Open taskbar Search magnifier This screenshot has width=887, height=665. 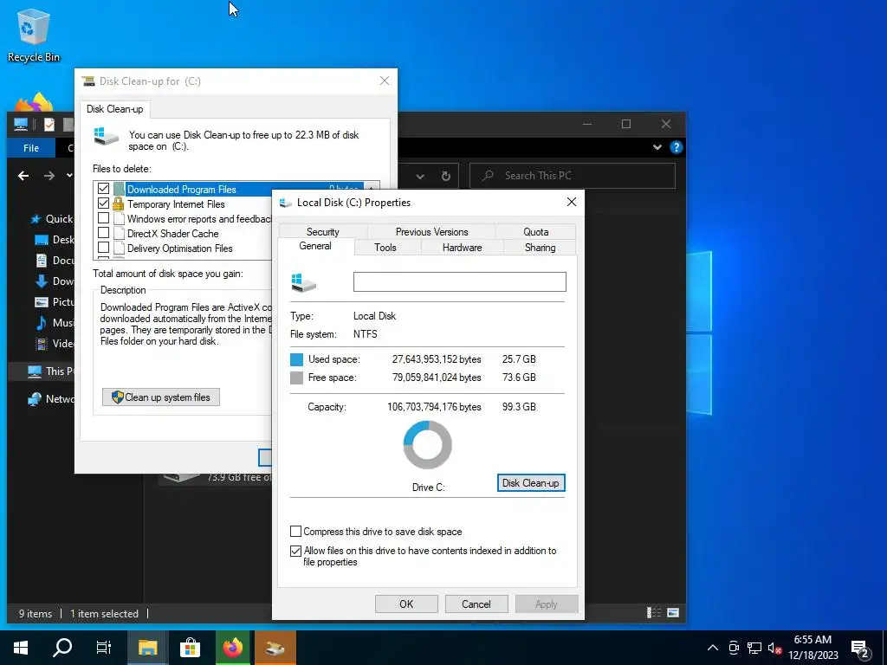pos(62,648)
